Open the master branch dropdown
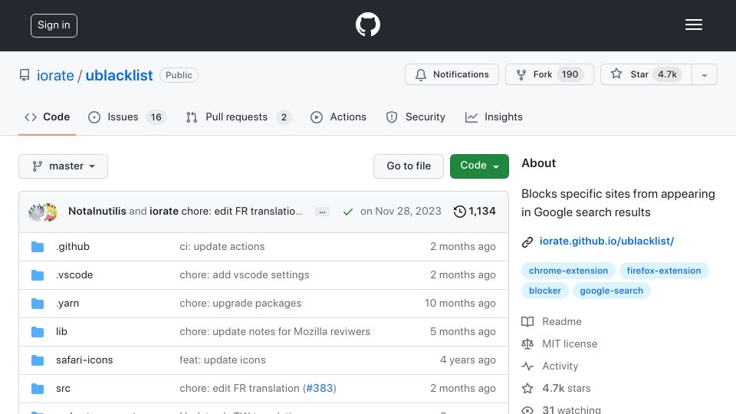736x414 pixels. click(64, 166)
